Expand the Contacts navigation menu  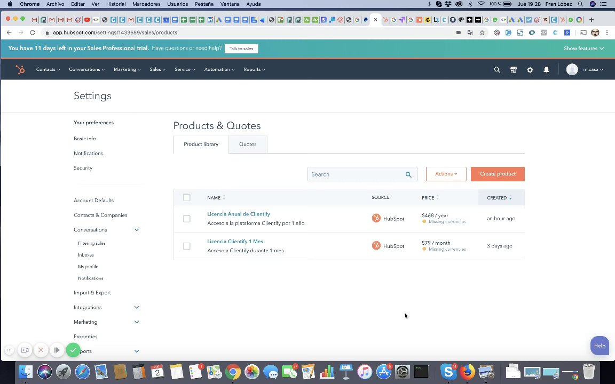coord(48,69)
